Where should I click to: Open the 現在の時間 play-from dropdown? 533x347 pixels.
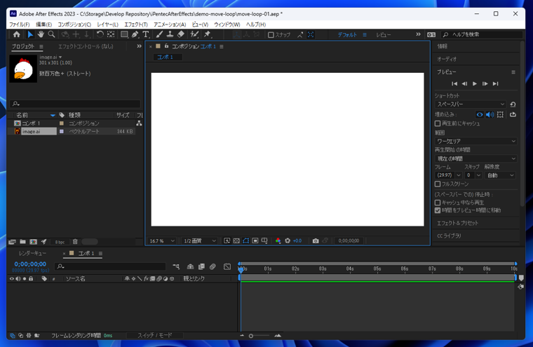[x=475, y=158]
